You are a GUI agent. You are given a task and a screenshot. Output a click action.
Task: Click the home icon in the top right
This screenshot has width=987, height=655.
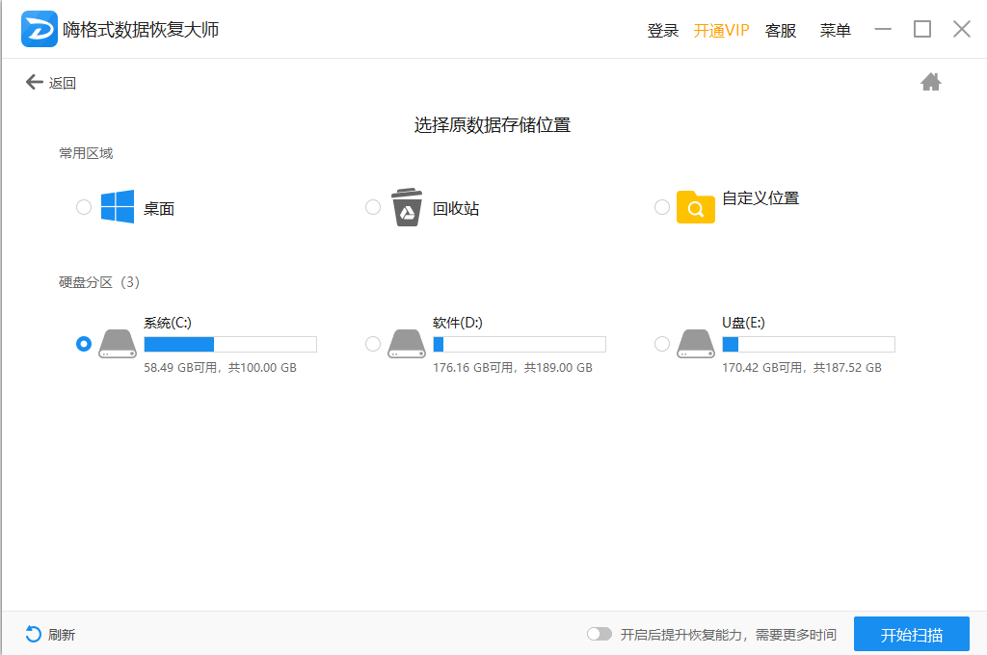point(931,82)
